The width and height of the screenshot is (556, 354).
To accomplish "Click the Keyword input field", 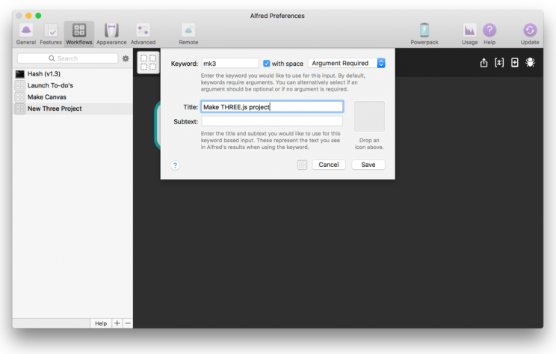I will (230, 63).
